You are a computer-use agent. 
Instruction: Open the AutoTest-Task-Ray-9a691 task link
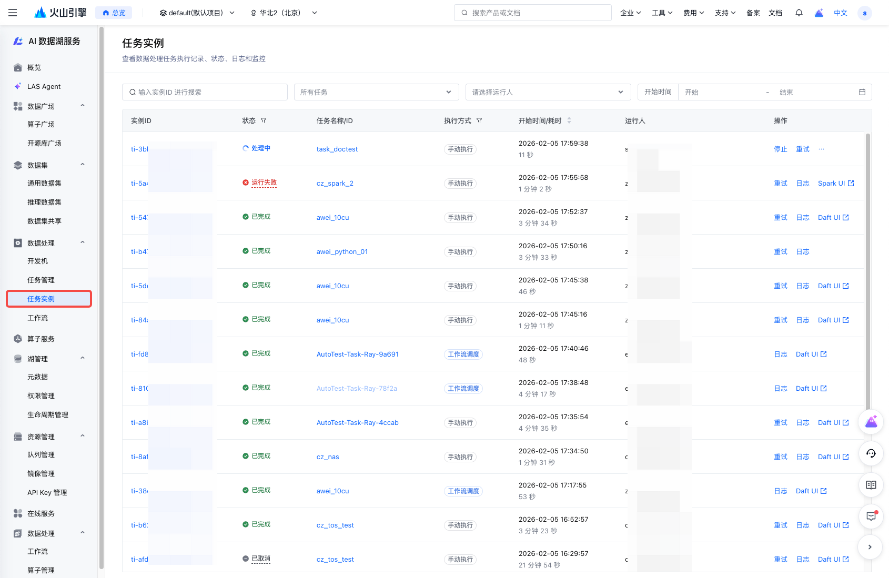pyautogui.click(x=357, y=354)
